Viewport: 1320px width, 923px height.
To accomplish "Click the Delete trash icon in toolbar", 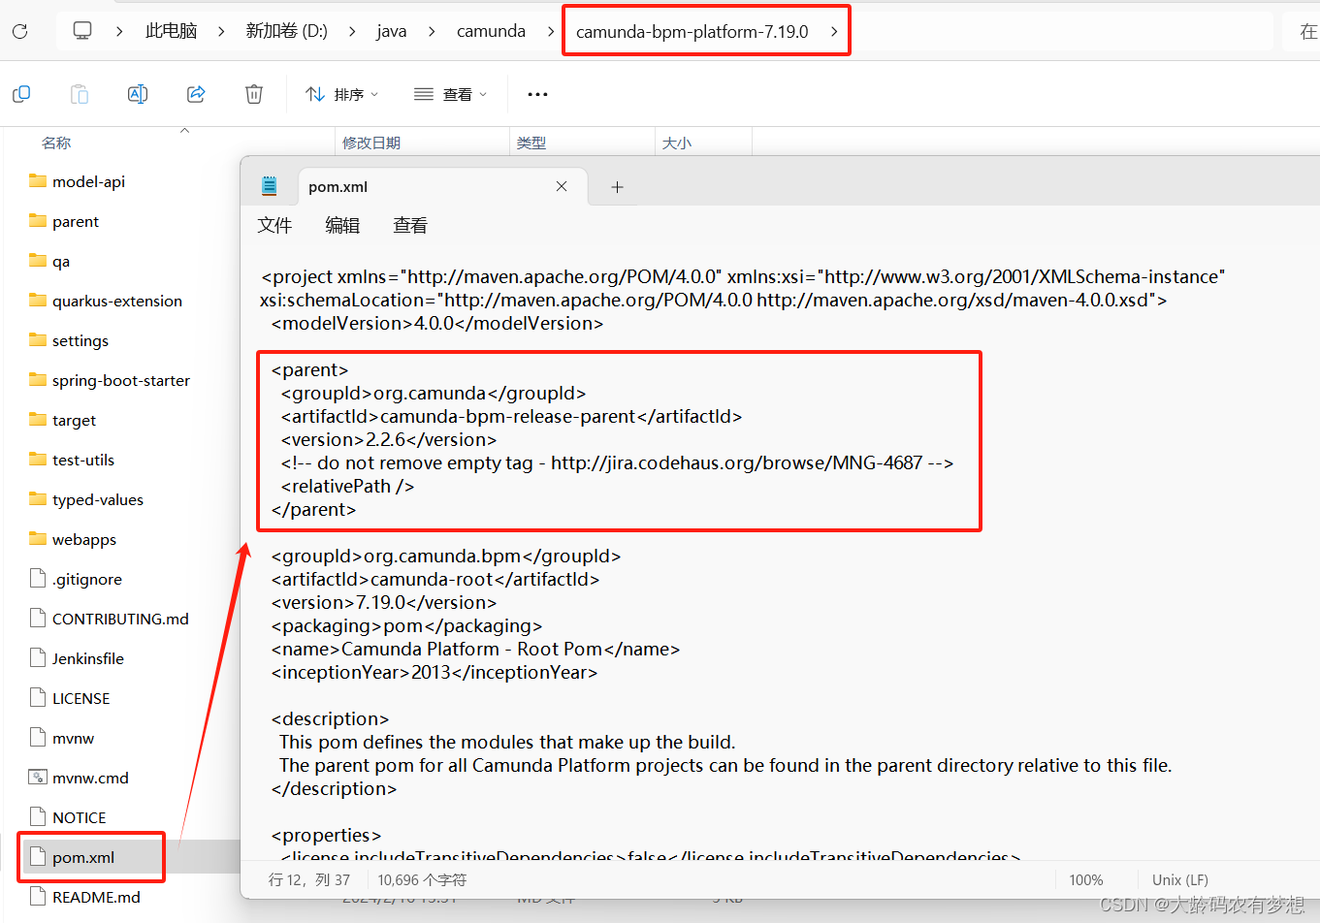I will coord(254,94).
